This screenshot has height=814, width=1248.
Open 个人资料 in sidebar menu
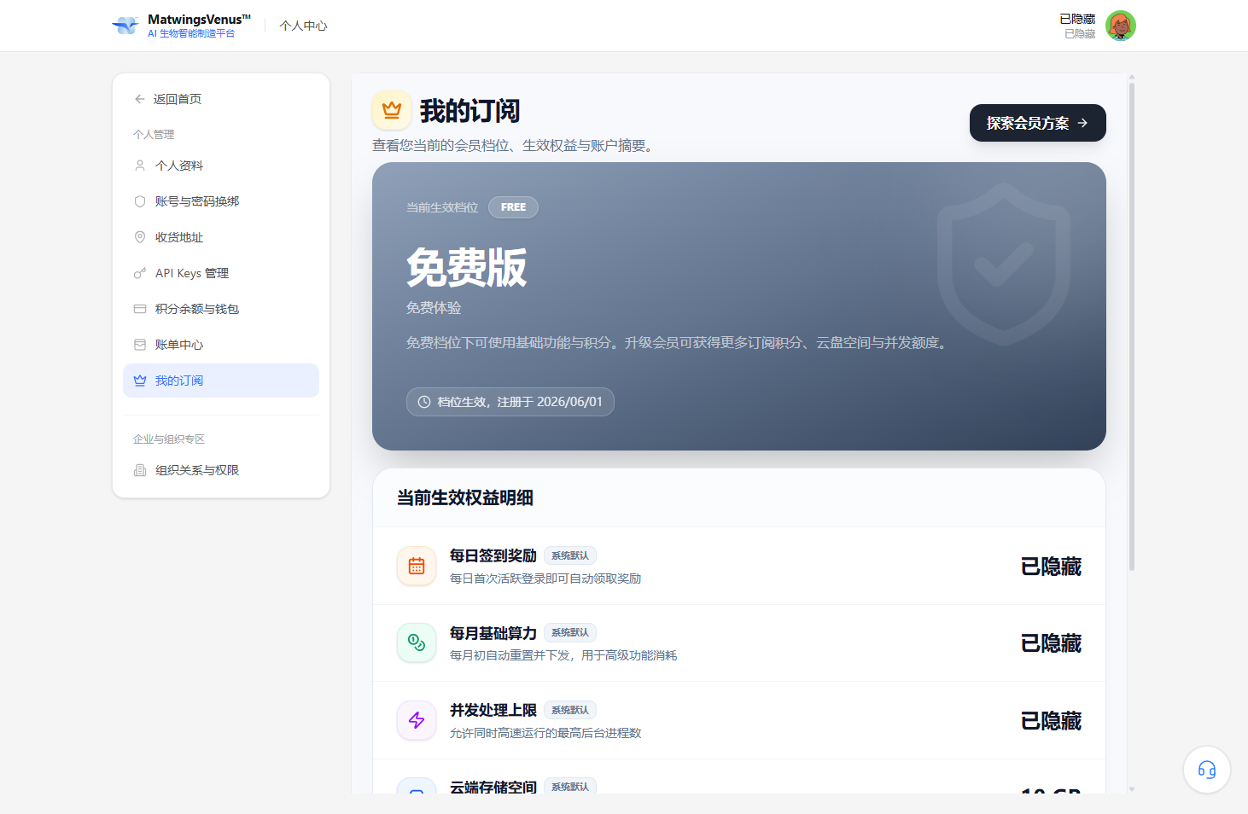[x=221, y=166]
